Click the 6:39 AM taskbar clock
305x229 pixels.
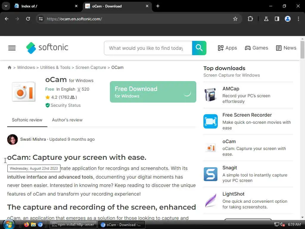coord(294,225)
